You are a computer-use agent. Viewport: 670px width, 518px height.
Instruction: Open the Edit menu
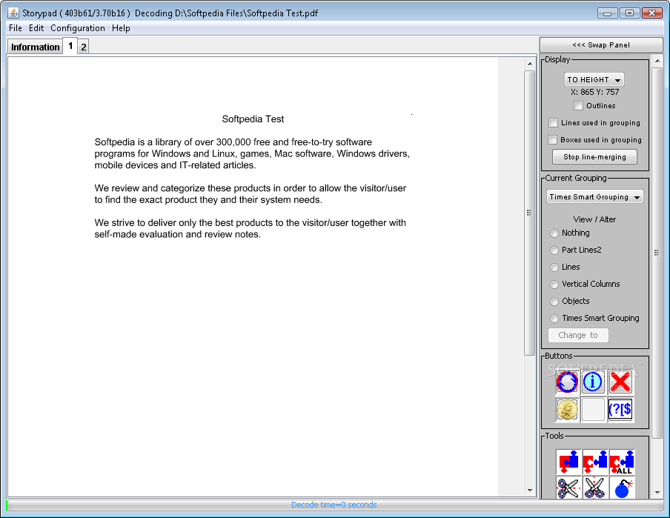click(x=36, y=28)
